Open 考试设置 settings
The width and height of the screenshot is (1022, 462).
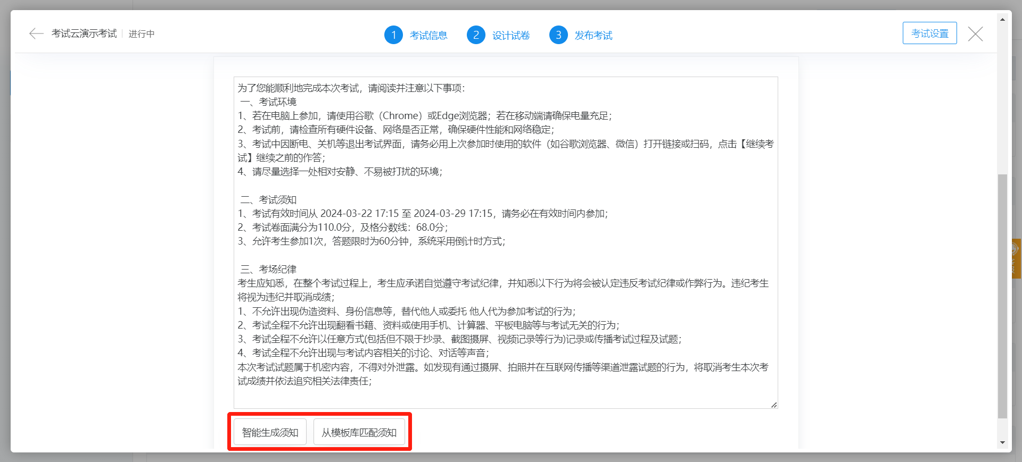[x=929, y=33]
